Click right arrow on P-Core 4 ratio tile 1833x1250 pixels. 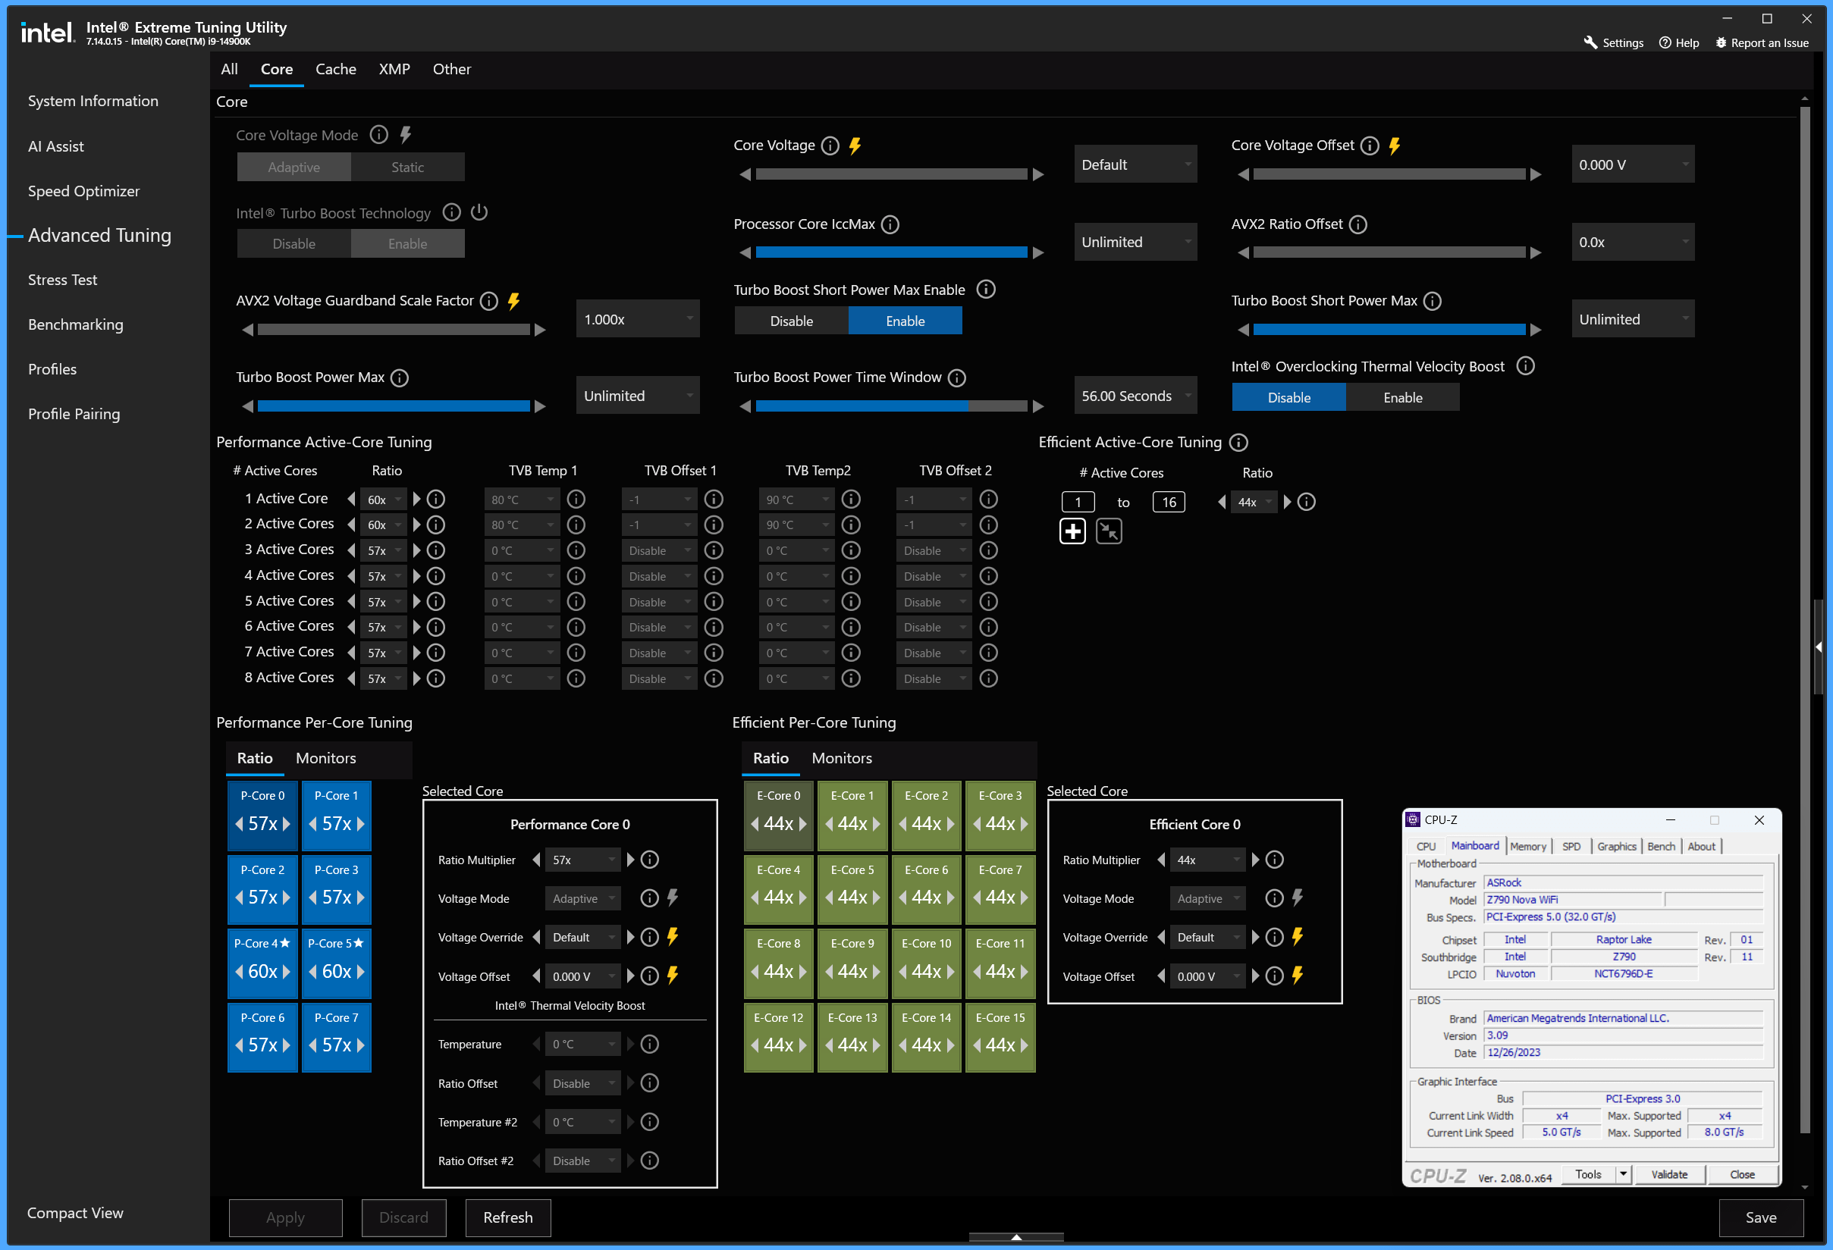[x=285, y=971]
